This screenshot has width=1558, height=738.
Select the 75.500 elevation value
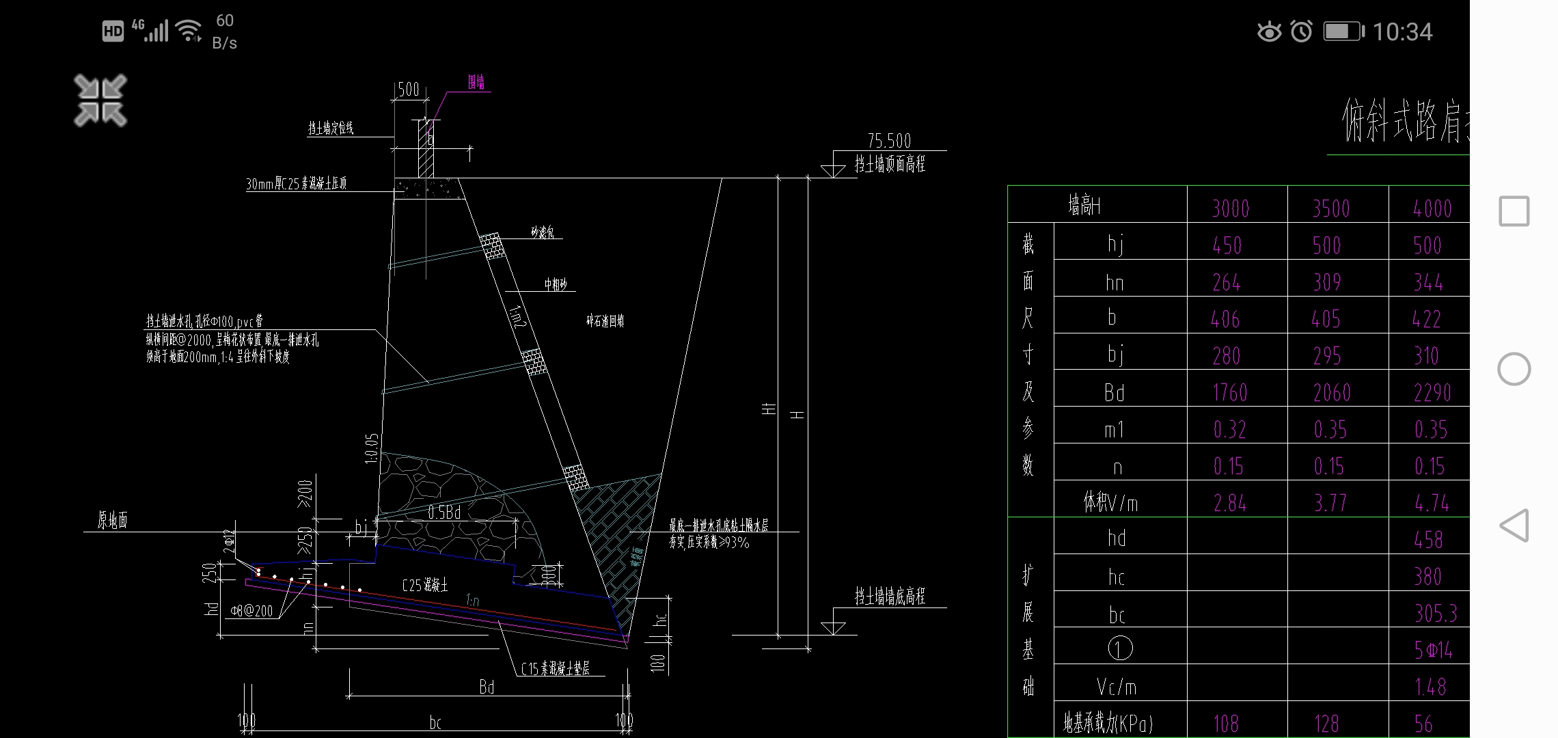click(x=889, y=141)
